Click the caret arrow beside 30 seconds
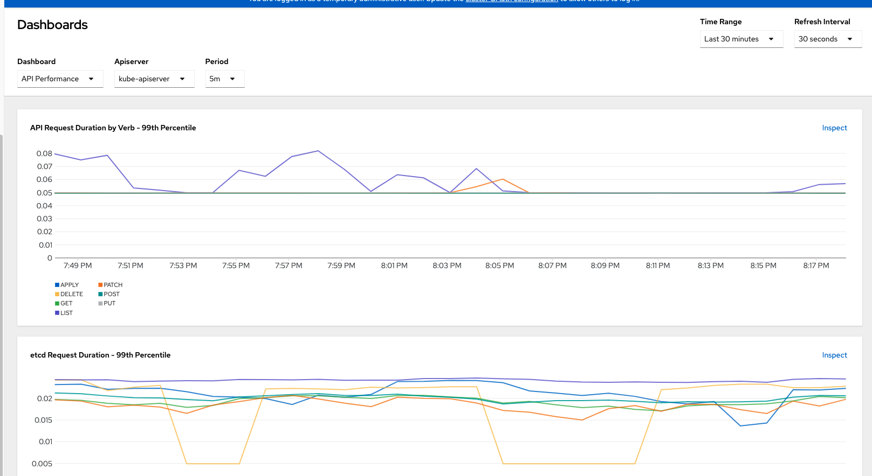Screen dimensions: 872x476 (x=850, y=39)
